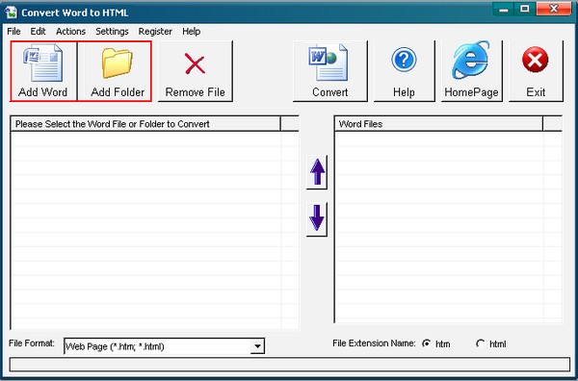578x381 pixels.
Task: Click Remove File red X button
Action: coord(196,71)
